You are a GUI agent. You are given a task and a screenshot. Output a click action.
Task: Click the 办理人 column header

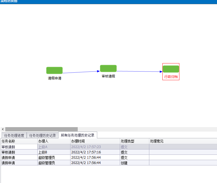[x=54, y=141]
